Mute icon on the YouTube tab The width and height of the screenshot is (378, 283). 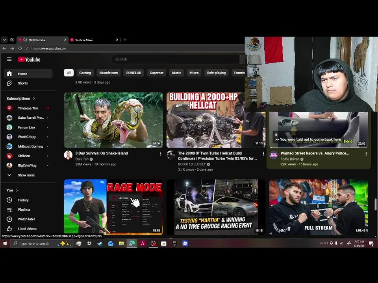(x=25, y=40)
